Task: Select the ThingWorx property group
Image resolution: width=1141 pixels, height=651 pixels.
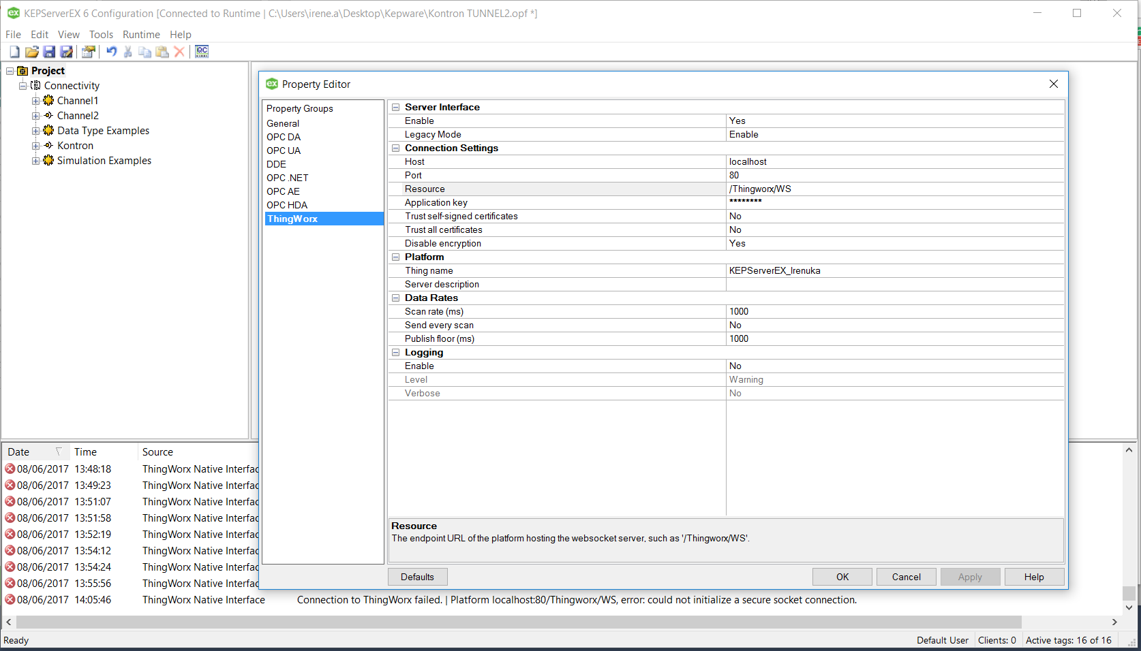Action: [x=323, y=219]
